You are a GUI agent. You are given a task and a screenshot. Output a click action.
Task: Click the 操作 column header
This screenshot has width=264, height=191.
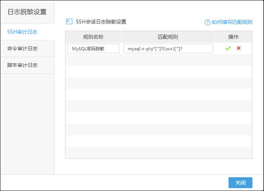[233, 37]
